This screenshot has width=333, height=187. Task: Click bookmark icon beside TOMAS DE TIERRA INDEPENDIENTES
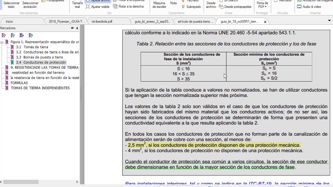click(7, 88)
